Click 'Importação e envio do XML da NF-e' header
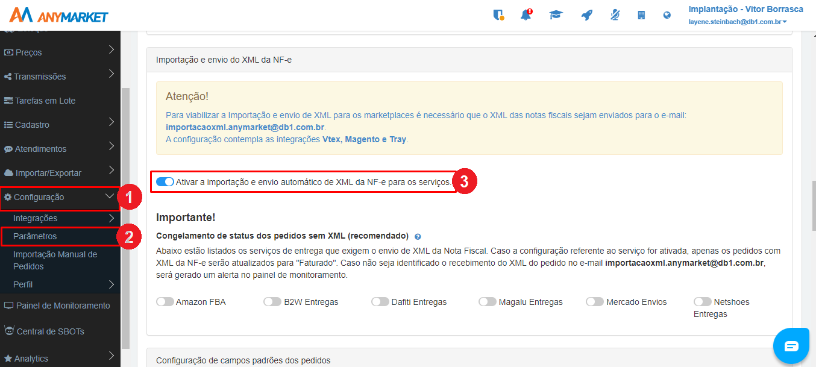Image resolution: width=816 pixels, height=370 pixels. pos(224,60)
